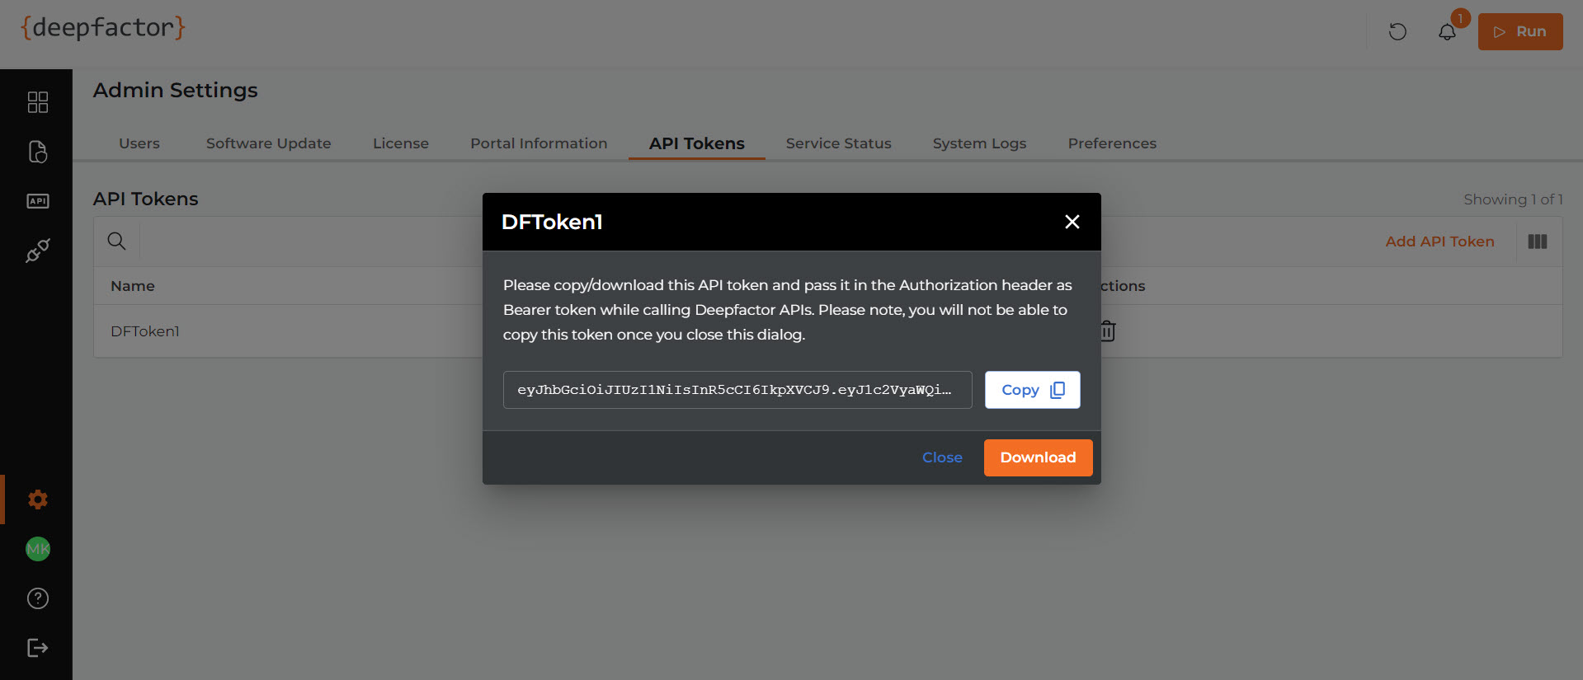
Task: Open the reports document icon in sidebar
Action: point(38,152)
